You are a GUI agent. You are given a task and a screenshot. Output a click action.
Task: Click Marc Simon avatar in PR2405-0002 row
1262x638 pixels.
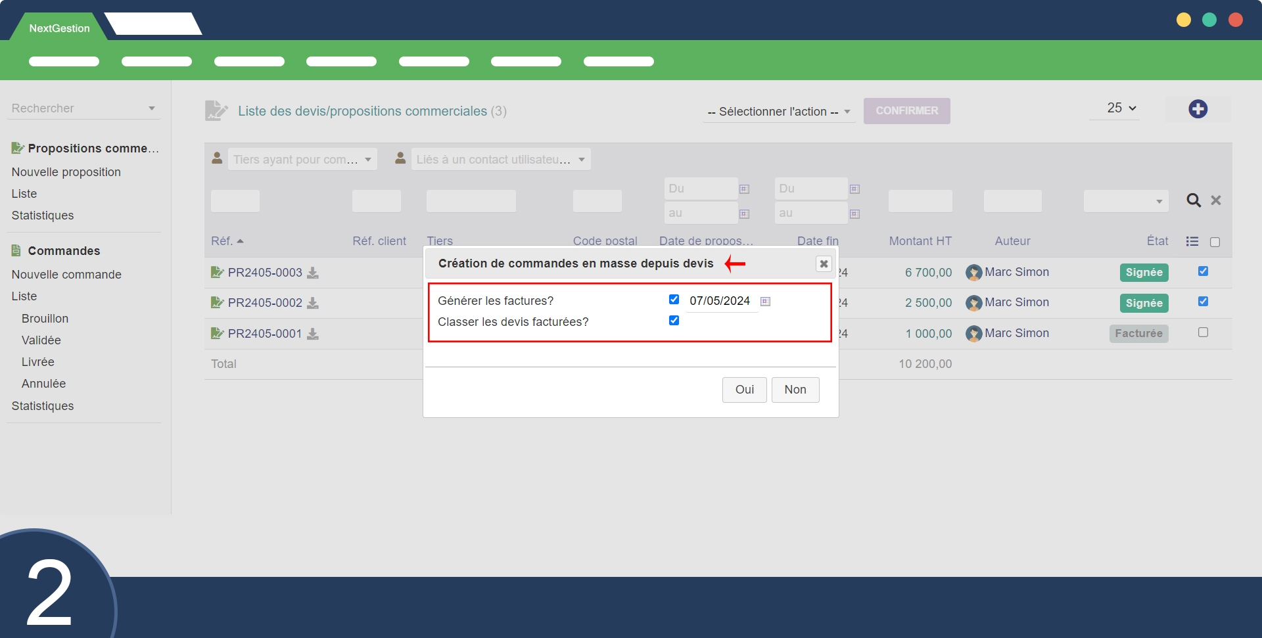click(973, 303)
